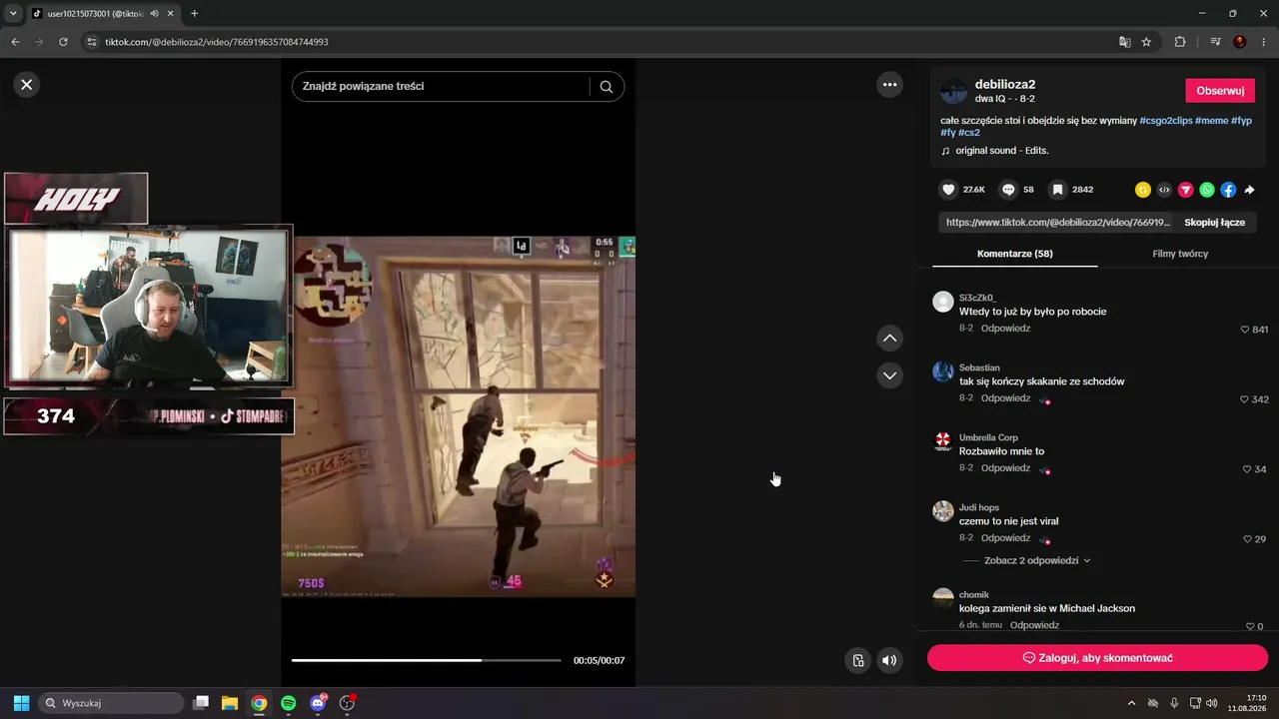
Task: Toggle the auto-scroll icon beside the volume button
Action: (x=857, y=660)
